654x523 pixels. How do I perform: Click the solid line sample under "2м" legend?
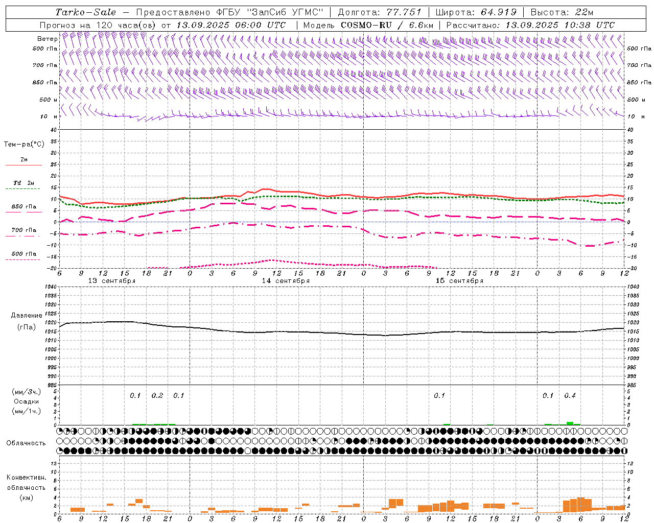point(24,165)
